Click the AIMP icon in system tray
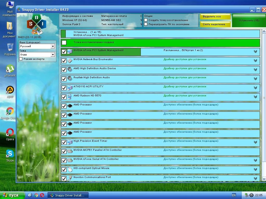 [251, 195]
